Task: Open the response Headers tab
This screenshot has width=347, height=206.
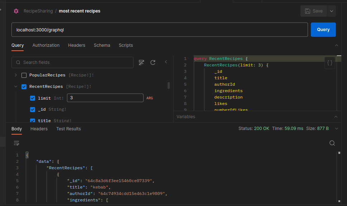Action: click(39, 129)
